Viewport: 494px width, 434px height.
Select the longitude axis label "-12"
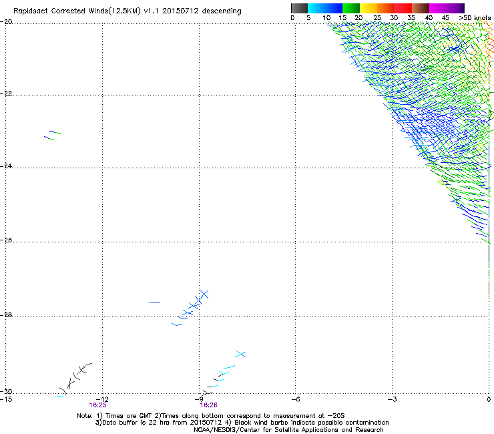click(102, 399)
